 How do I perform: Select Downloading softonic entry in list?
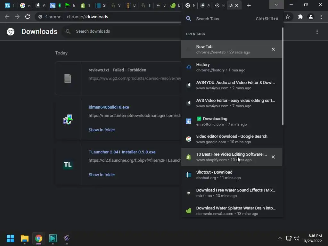point(231,121)
